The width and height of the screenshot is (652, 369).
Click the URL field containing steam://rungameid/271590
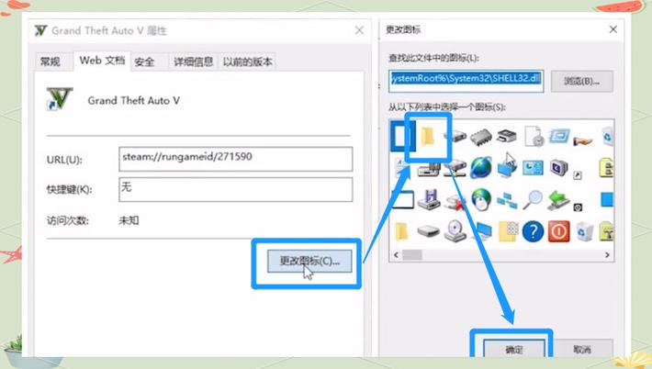pos(236,159)
